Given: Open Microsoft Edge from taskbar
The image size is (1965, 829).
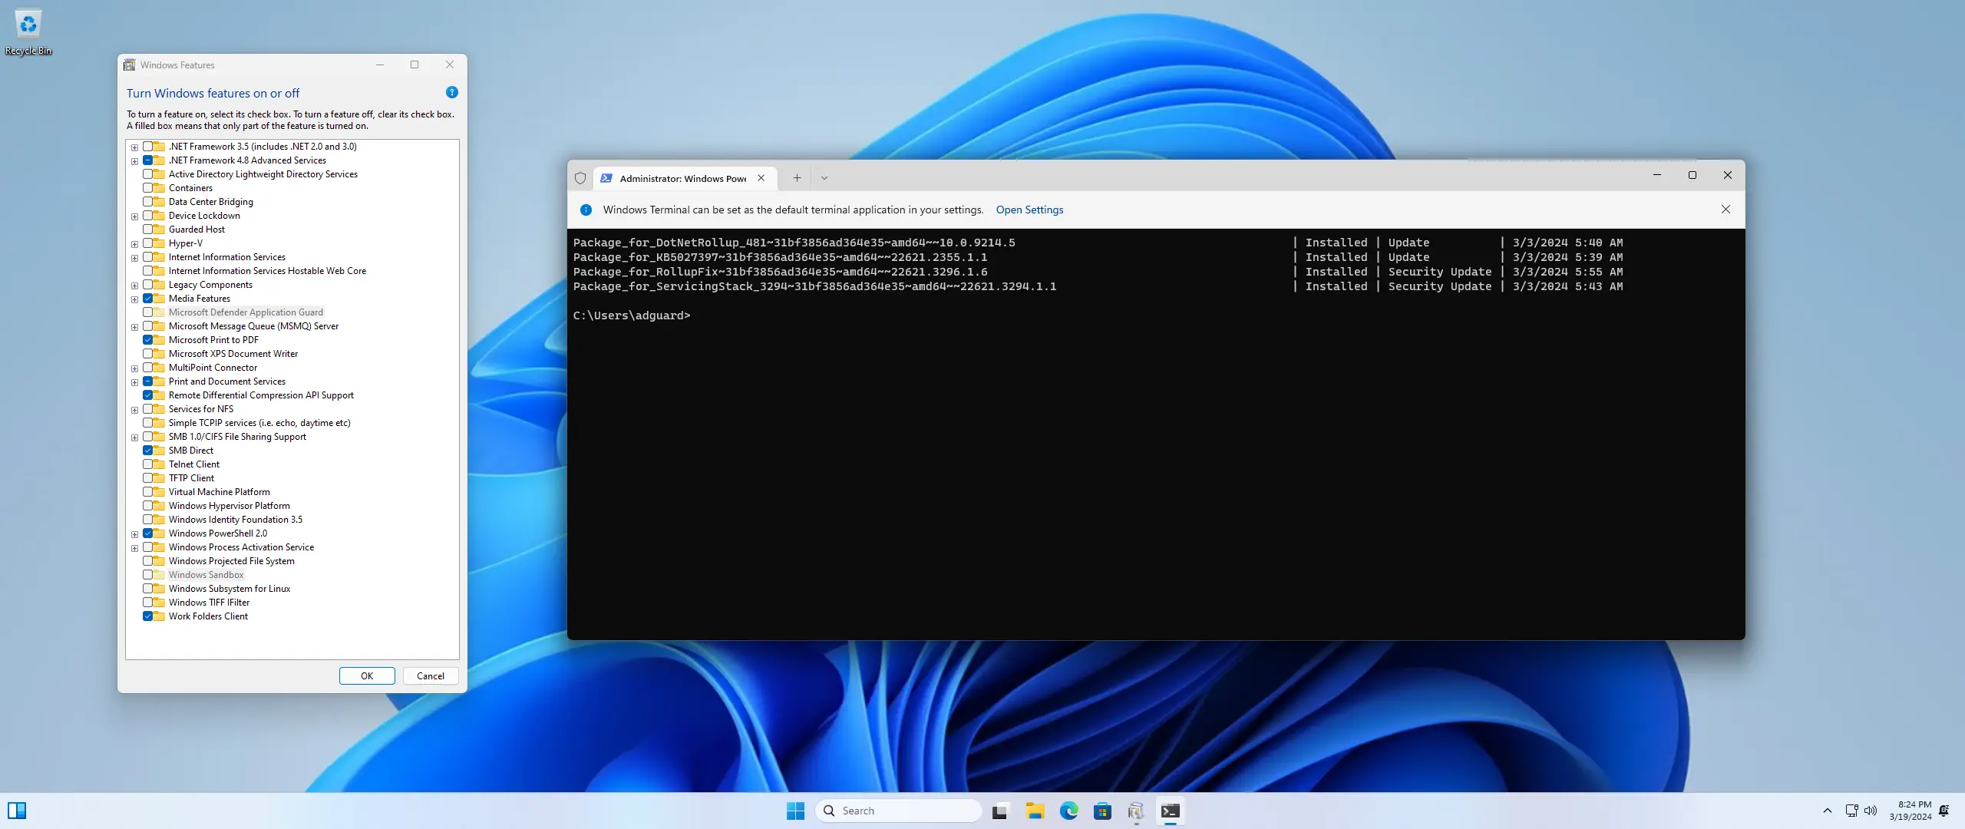Looking at the screenshot, I should pos(1068,811).
